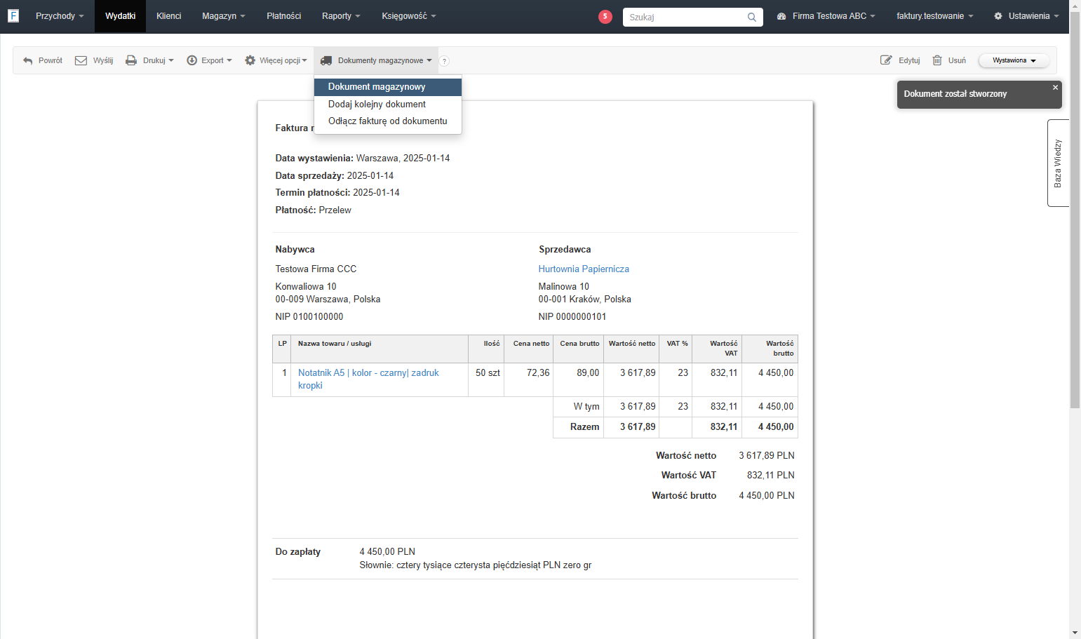The width and height of the screenshot is (1081, 639).
Task: Open the Księgowość dropdown
Action: coord(409,16)
